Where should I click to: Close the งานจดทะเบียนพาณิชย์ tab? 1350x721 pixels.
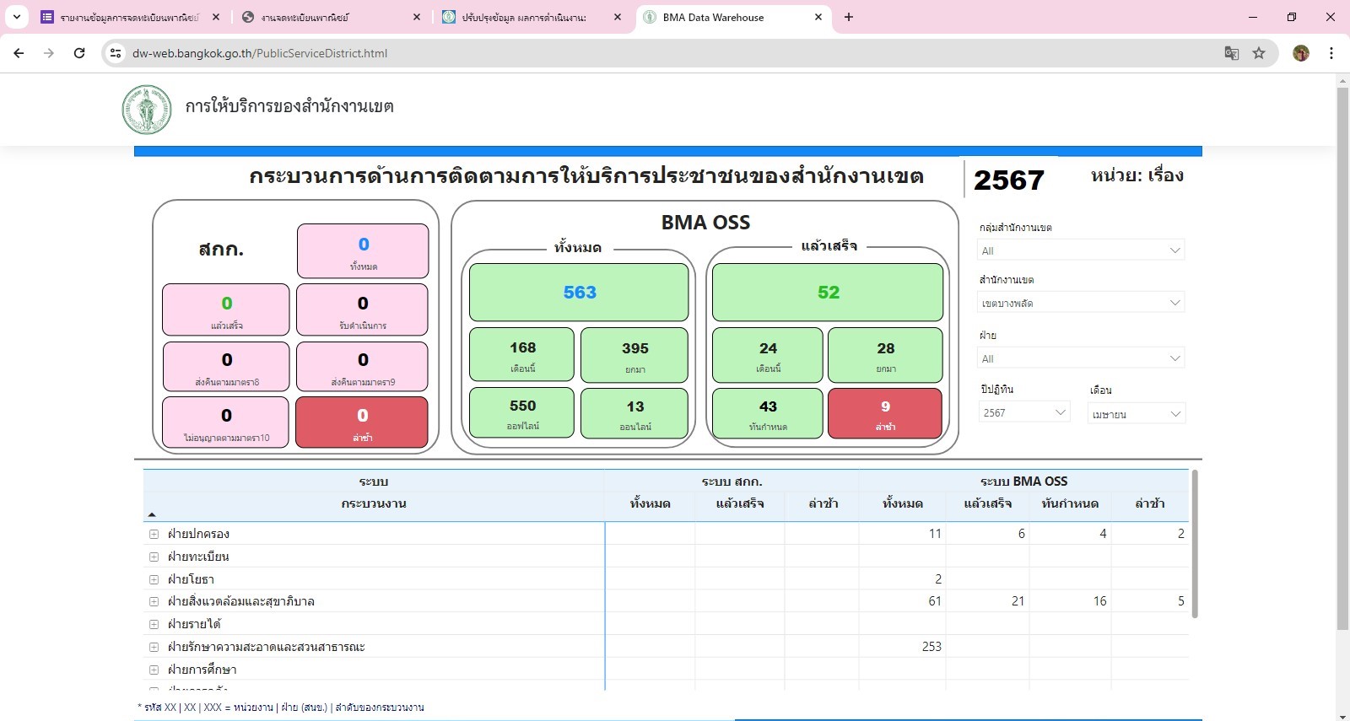pos(416,17)
